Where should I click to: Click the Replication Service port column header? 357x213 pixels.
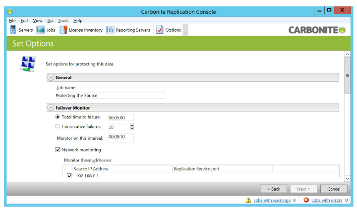pos(222,168)
